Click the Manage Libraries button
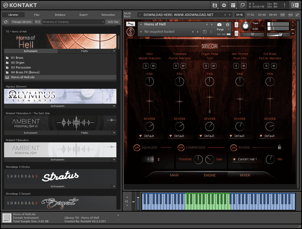 22,22
